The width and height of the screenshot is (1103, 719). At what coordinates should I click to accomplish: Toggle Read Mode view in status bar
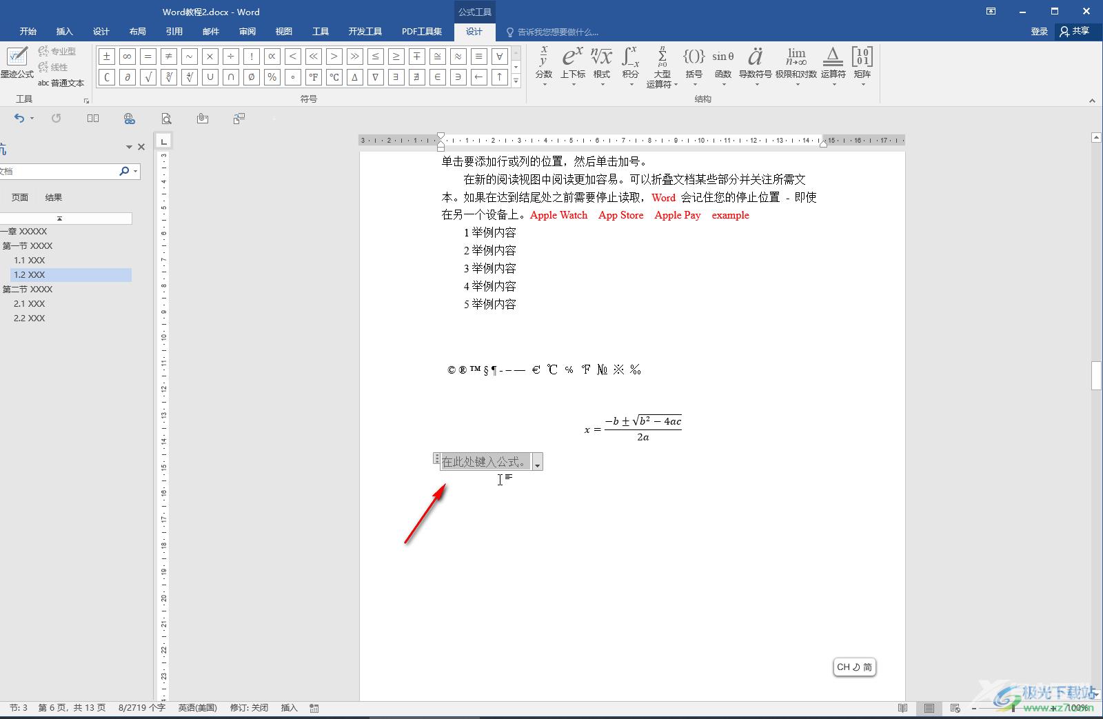click(903, 708)
